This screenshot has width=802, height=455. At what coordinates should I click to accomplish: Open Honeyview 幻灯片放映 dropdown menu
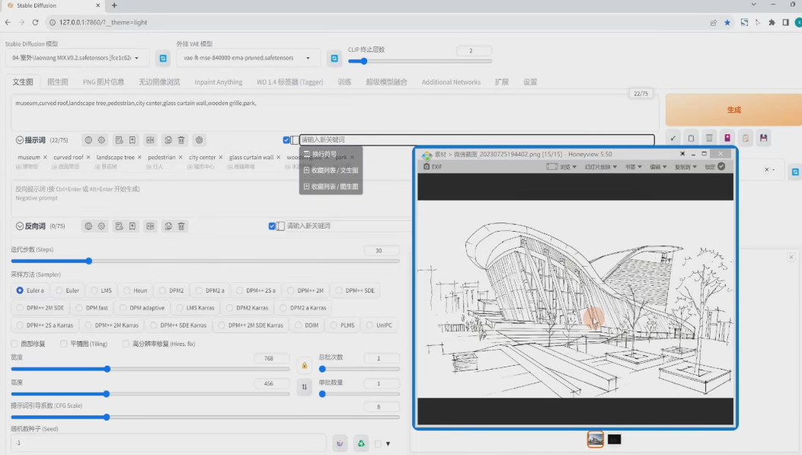600,167
